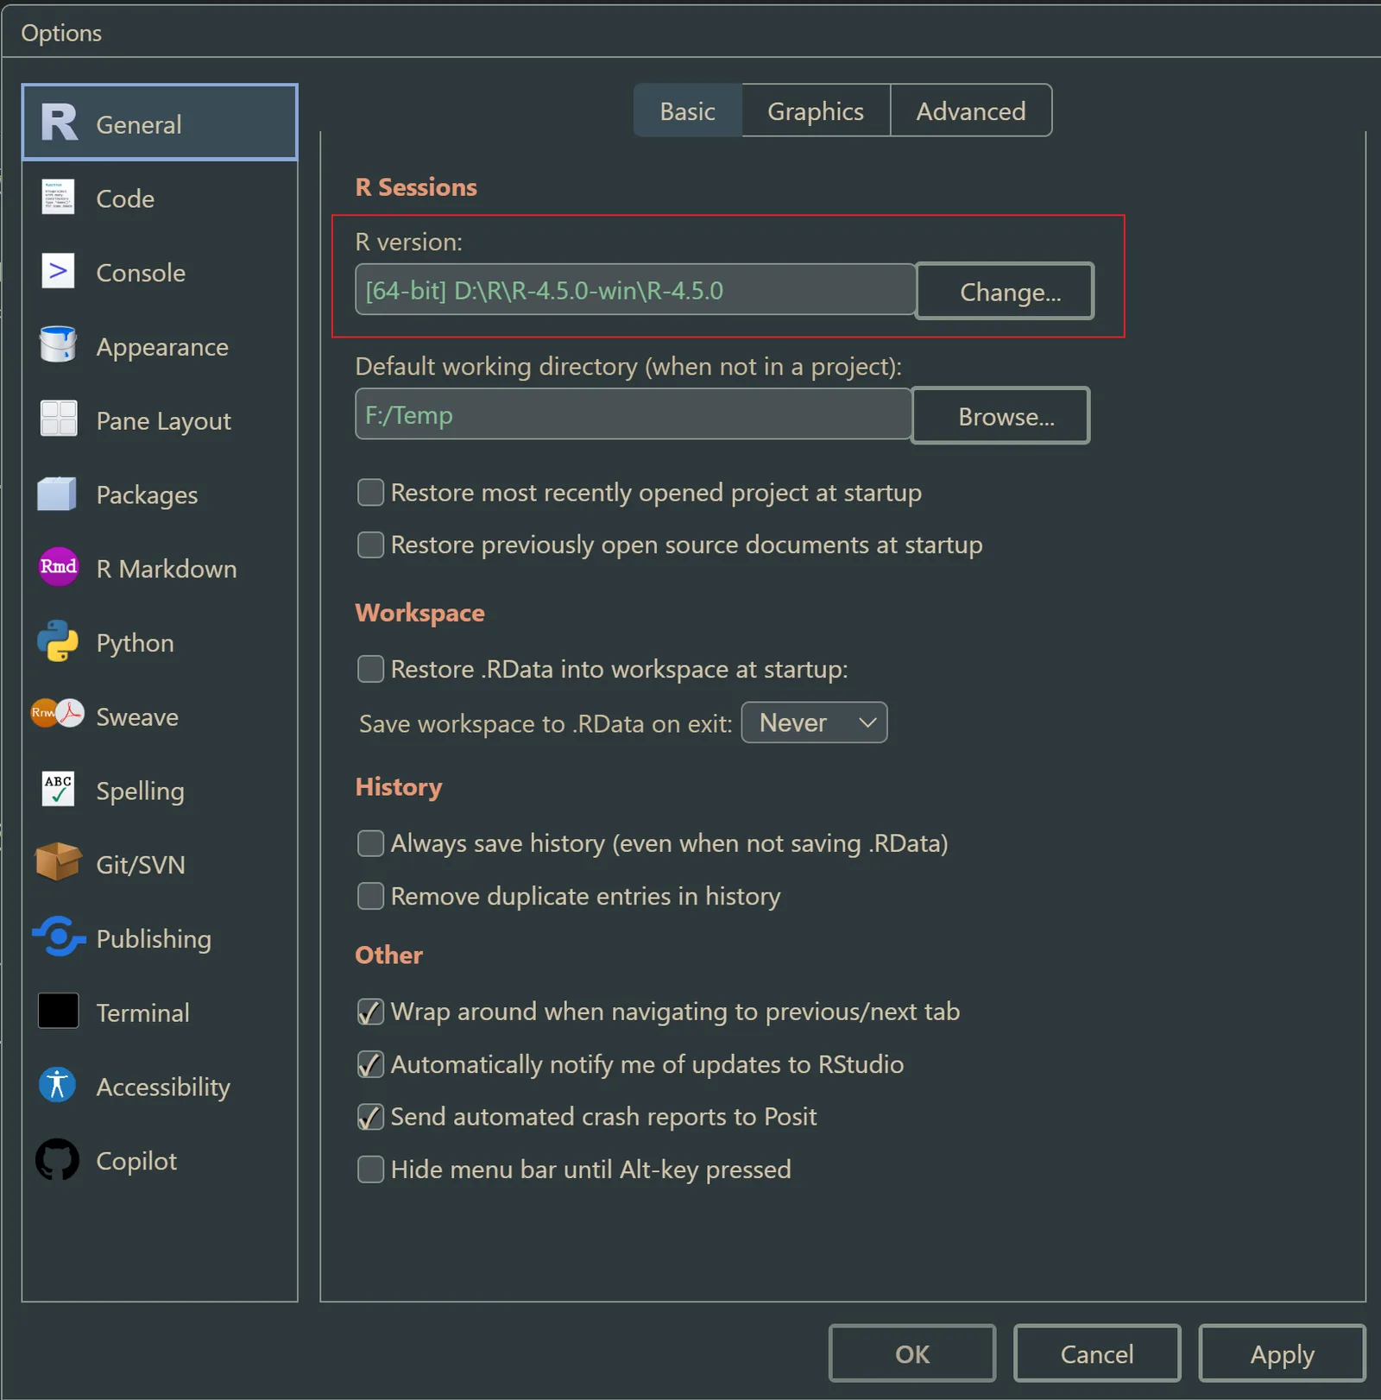Select Pane Layout label in sidebar
The width and height of the screenshot is (1381, 1400).
[163, 421]
